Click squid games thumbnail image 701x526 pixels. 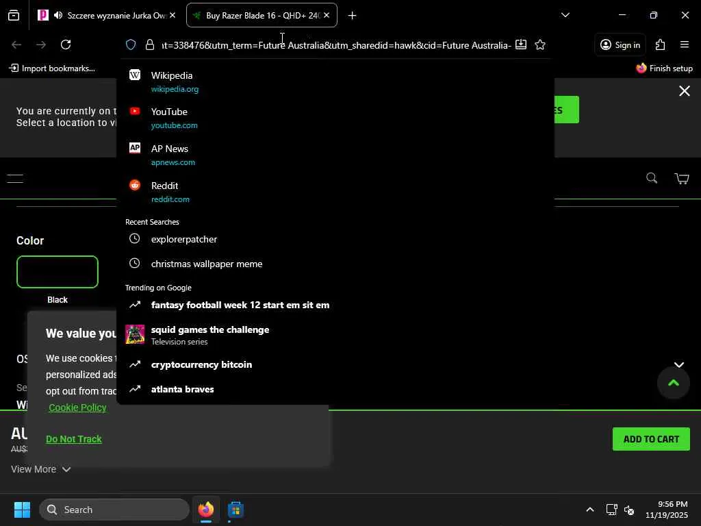pyautogui.click(x=135, y=334)
